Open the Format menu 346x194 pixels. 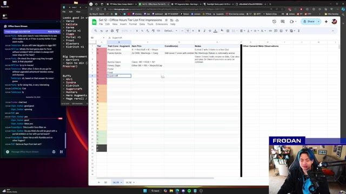(x=133, y=24)
